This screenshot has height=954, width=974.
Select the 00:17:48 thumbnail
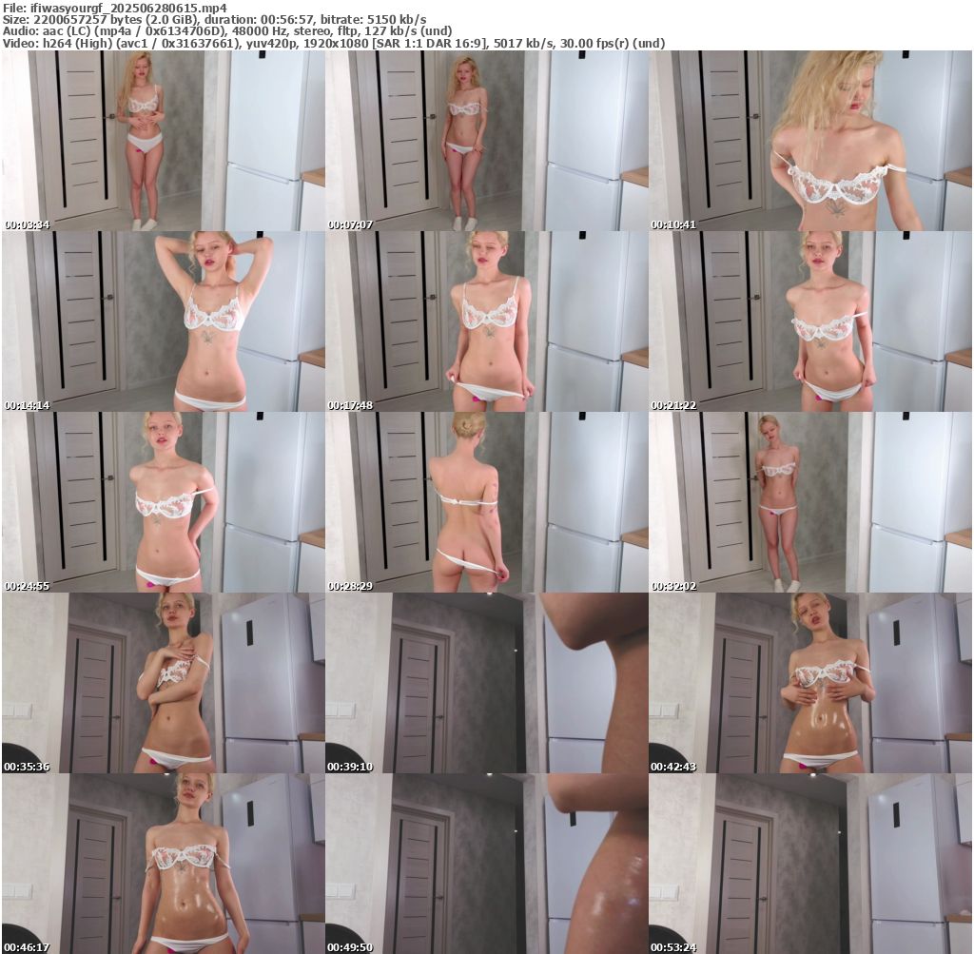486,321
